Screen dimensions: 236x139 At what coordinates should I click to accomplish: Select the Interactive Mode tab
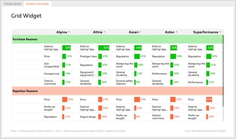[x=37, y=4]
